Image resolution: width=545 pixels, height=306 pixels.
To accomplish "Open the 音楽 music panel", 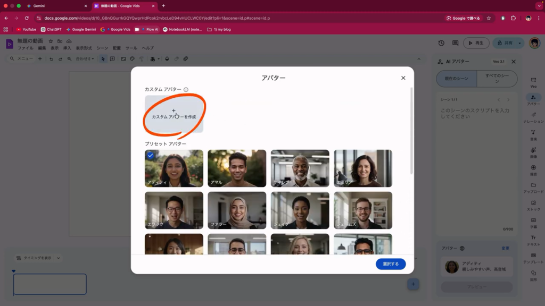I will [x=533, y=135].
